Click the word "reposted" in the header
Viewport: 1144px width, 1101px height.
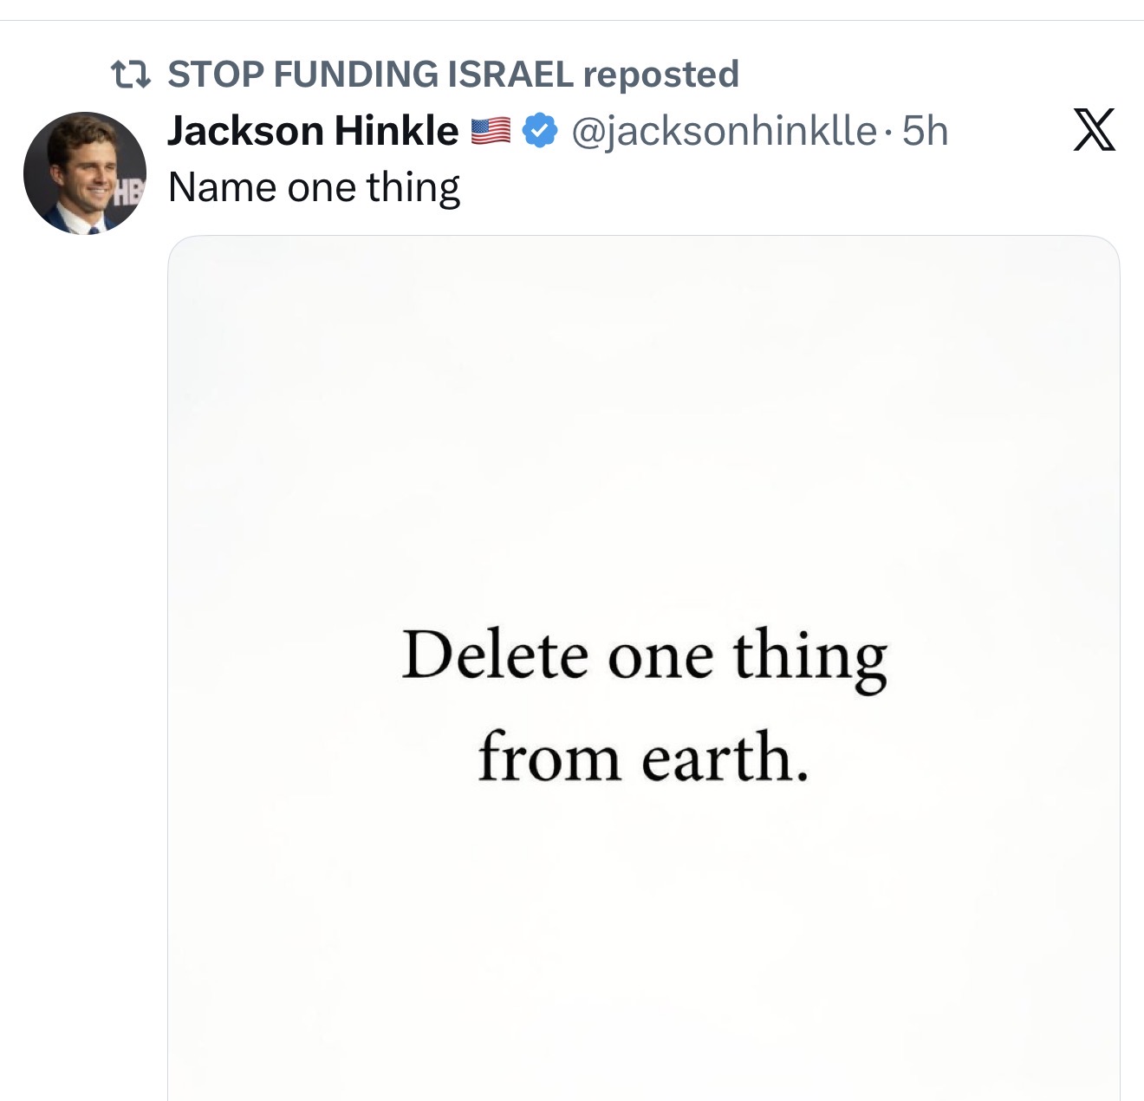click(660, 75)
